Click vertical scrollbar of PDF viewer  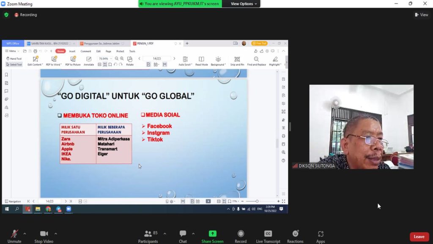(277, 143)
